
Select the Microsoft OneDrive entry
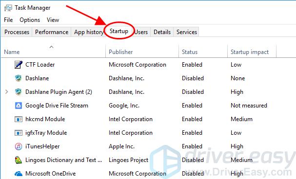pyautogui.click(x=50, y=174)
